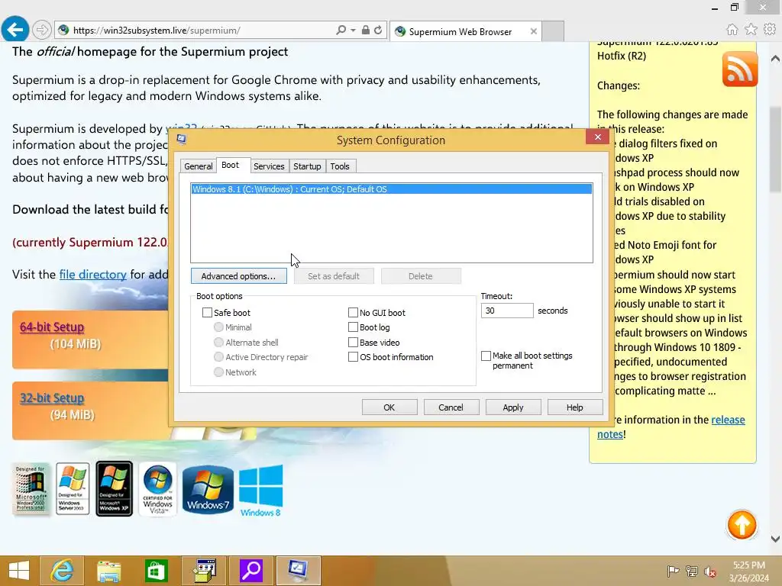This screenshot has width=782, height=586.
Task: Cancel the System Configuration dialog
Action: (451, 407)
